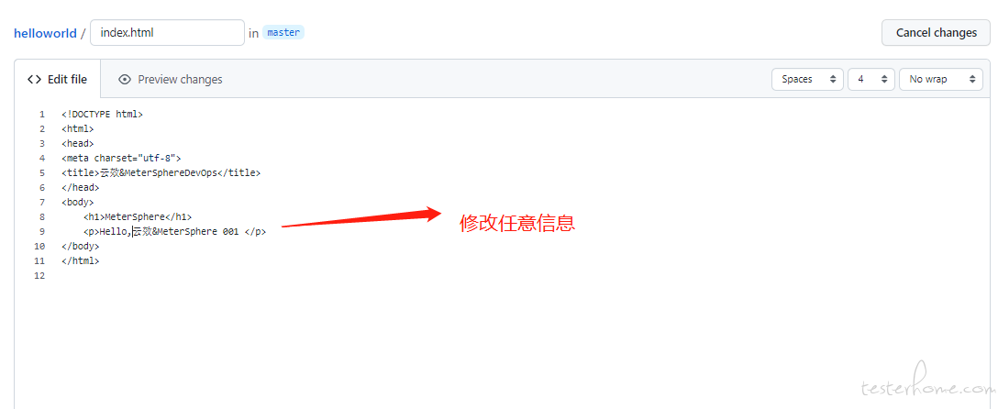Switch to the Edit file tab
The image size is (998, 409).
57,80
